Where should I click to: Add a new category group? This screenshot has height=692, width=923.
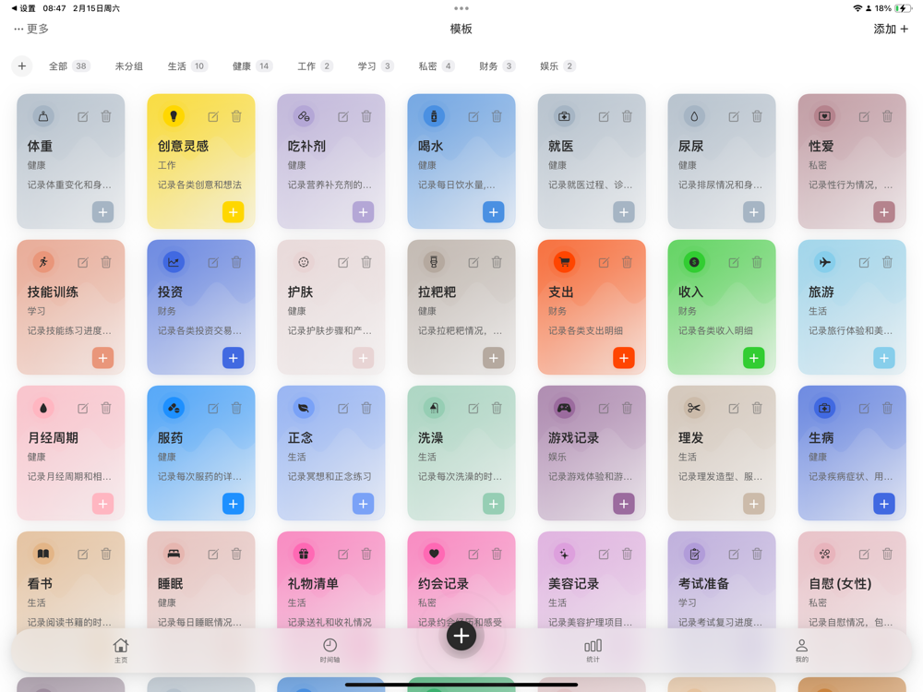[22, 66]
